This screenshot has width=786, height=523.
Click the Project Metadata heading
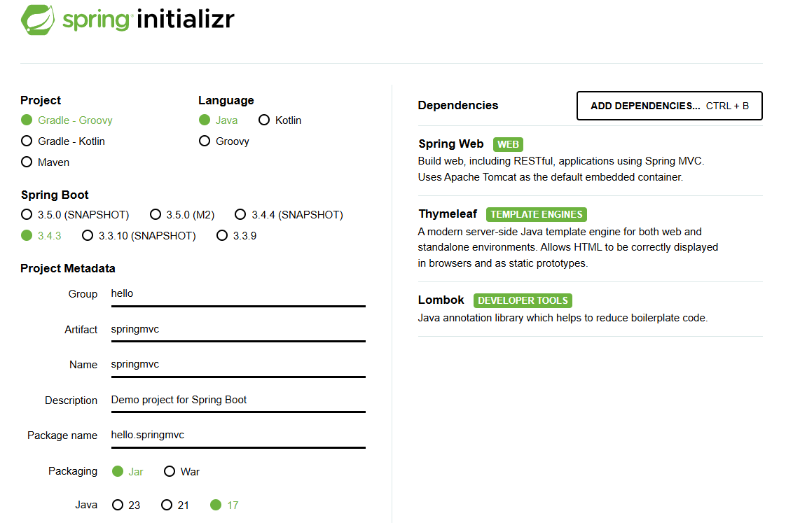click(68, 269)
